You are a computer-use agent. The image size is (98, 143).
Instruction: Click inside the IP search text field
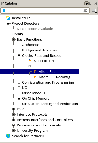[45, 11]
